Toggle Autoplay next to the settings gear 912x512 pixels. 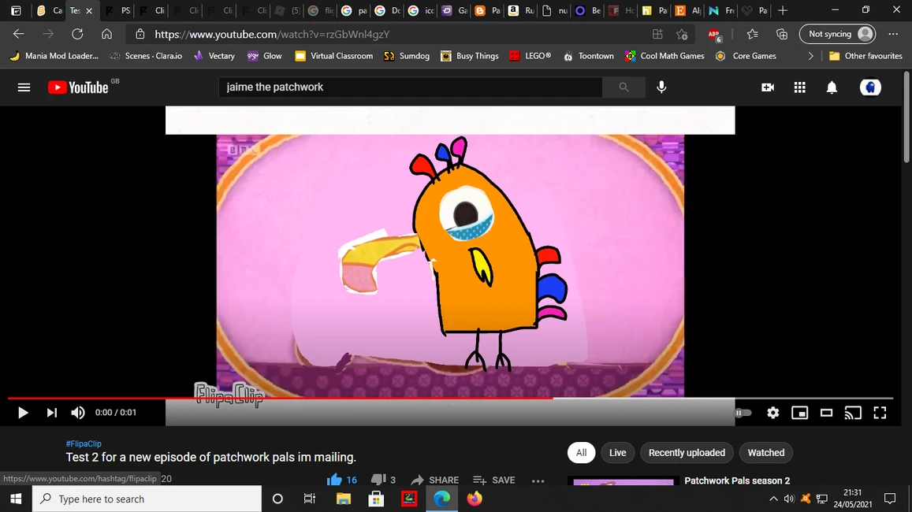pos(743,412)
